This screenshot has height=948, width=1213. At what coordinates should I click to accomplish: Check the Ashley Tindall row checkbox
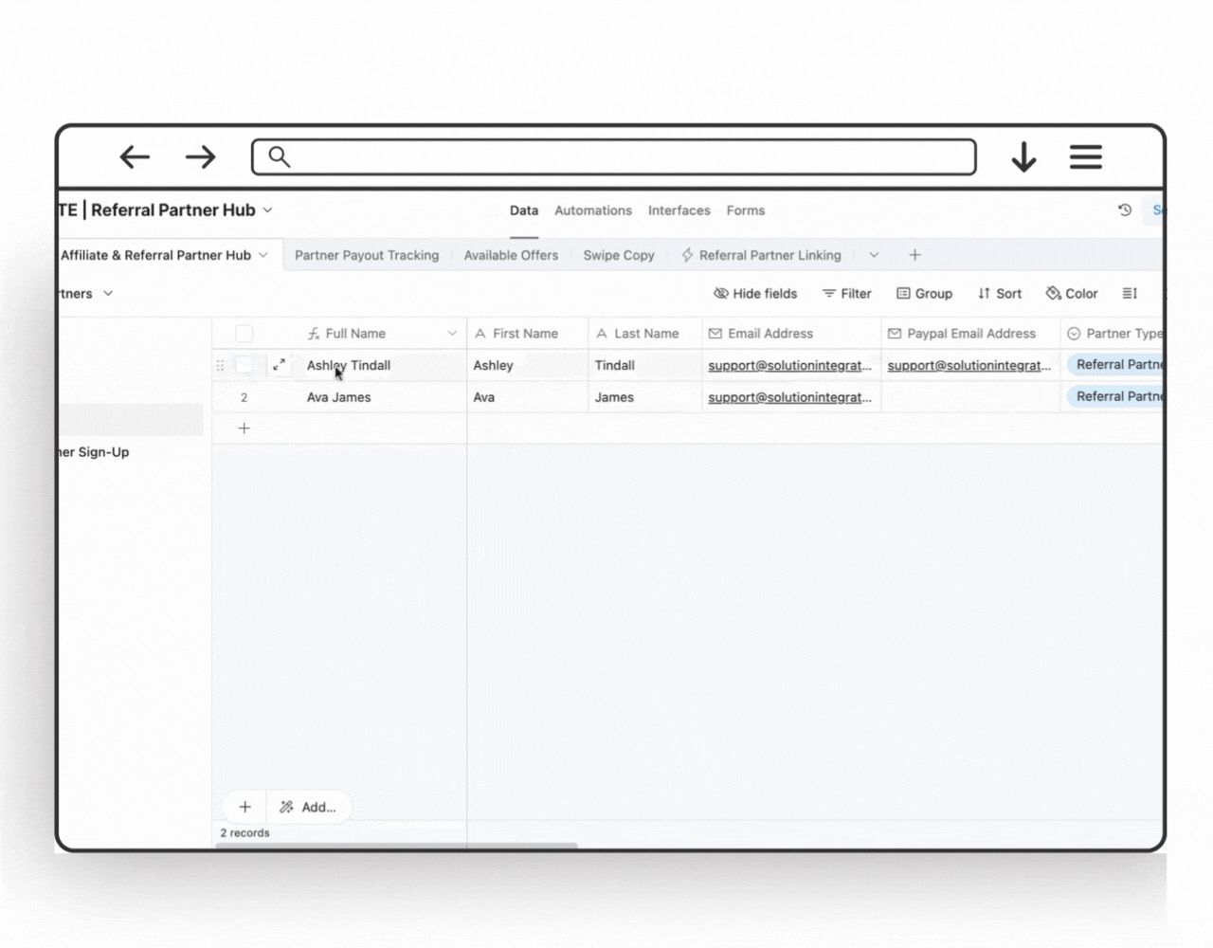(x=244, y=365)
